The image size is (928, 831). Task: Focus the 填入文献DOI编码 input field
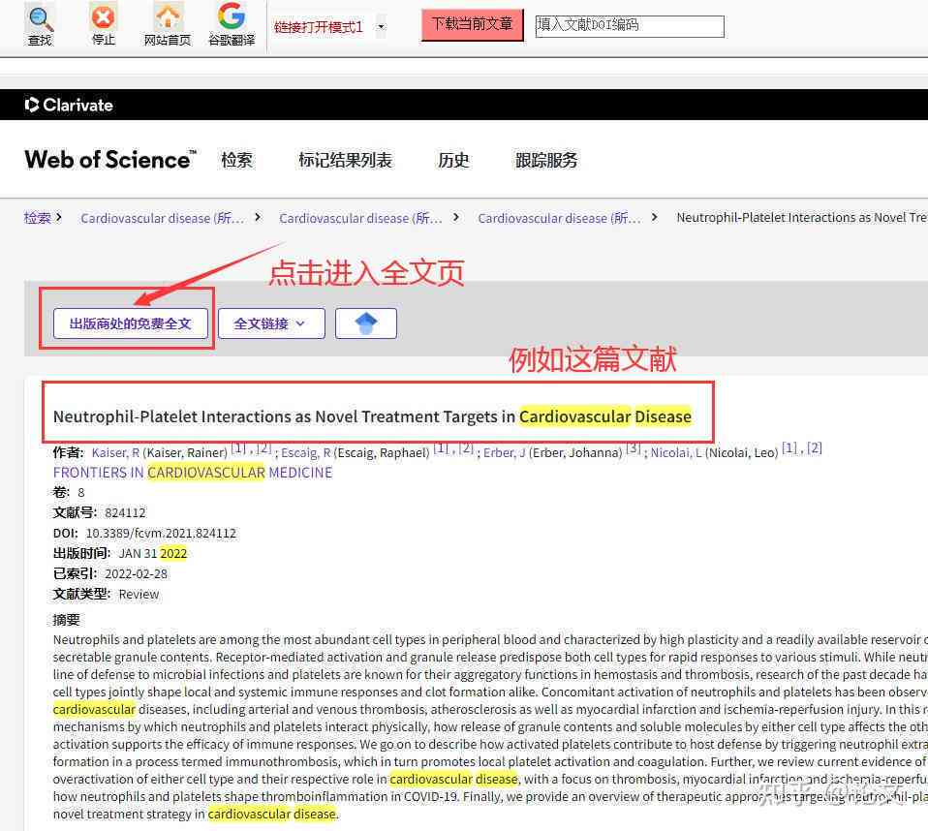pos(629,25)
